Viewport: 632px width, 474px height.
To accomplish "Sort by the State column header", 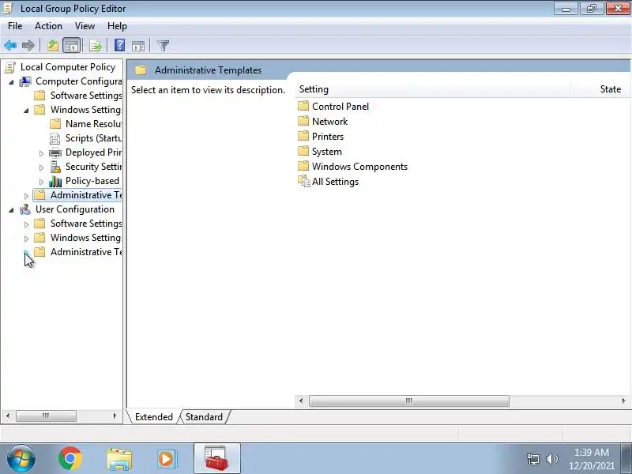I will [x=600, y=89].
